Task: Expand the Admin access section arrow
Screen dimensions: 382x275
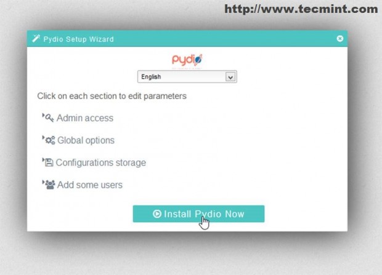Action: [x=43, y=115]
